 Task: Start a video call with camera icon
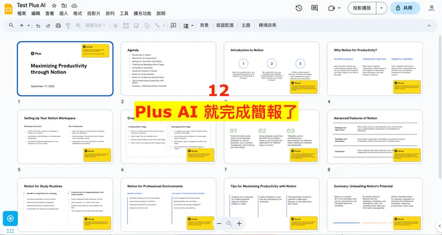(331, 8)
